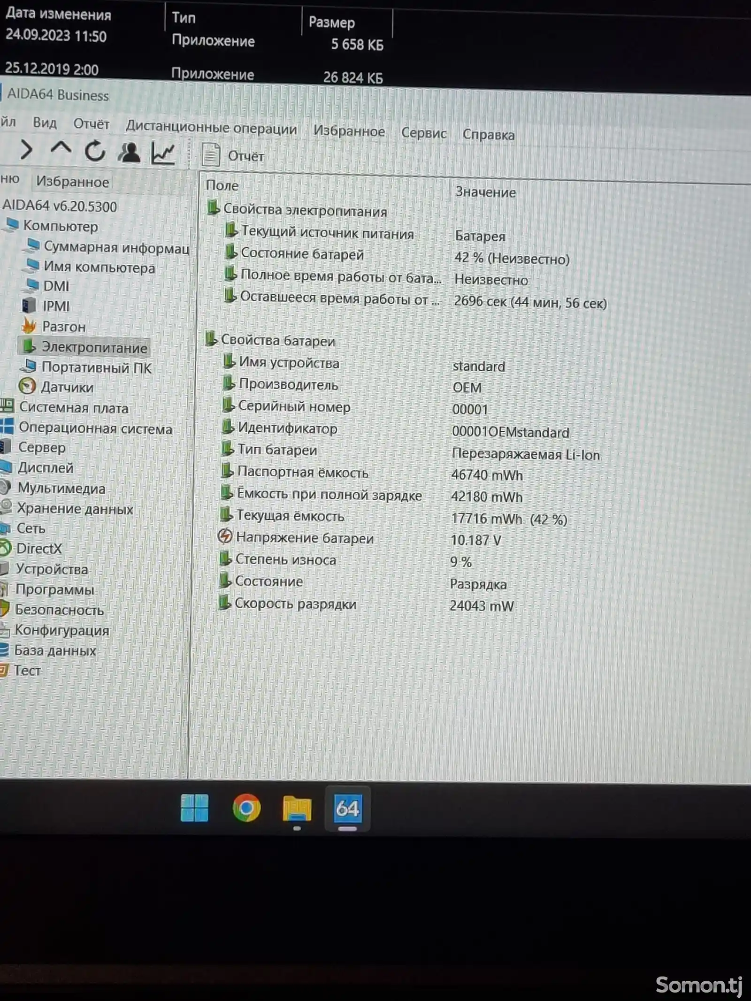The image size is (751, 1001).
Task: Select the DMI tree item
Action: [47, 286]
